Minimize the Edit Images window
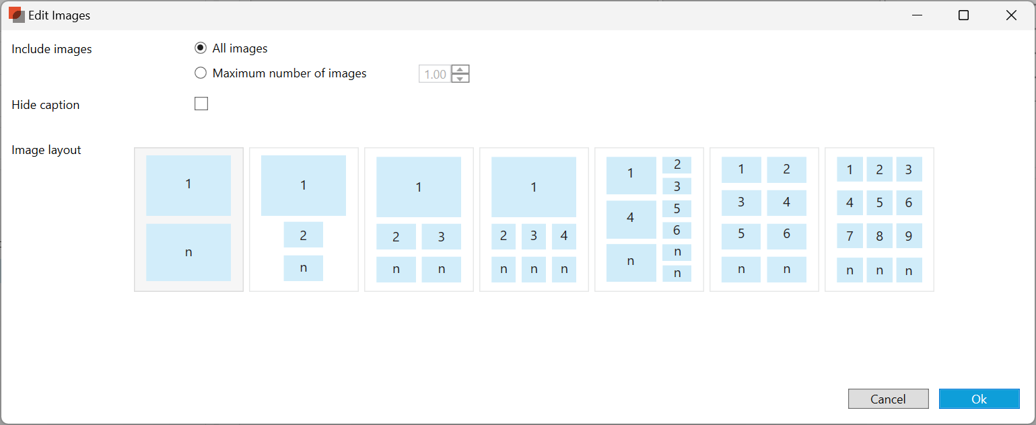 click(x=916, y=15)
